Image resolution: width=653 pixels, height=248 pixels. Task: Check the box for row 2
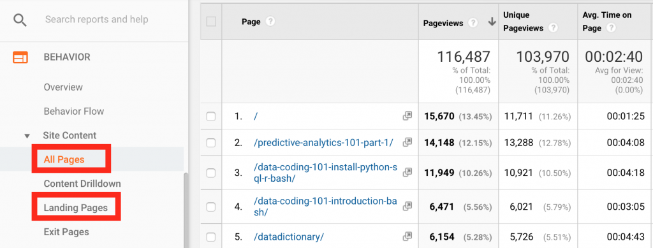pyautogui.click(x=211, y=143)
